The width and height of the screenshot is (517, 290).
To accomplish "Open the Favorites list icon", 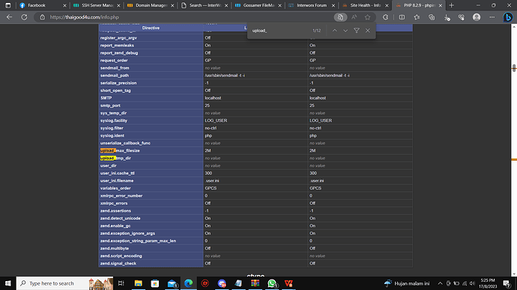I will [417, 17].
